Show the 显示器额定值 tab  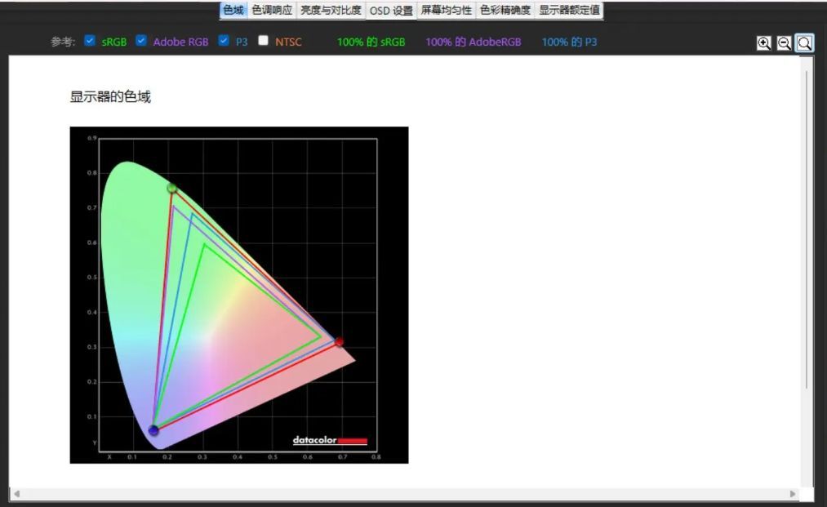[569, 11]
